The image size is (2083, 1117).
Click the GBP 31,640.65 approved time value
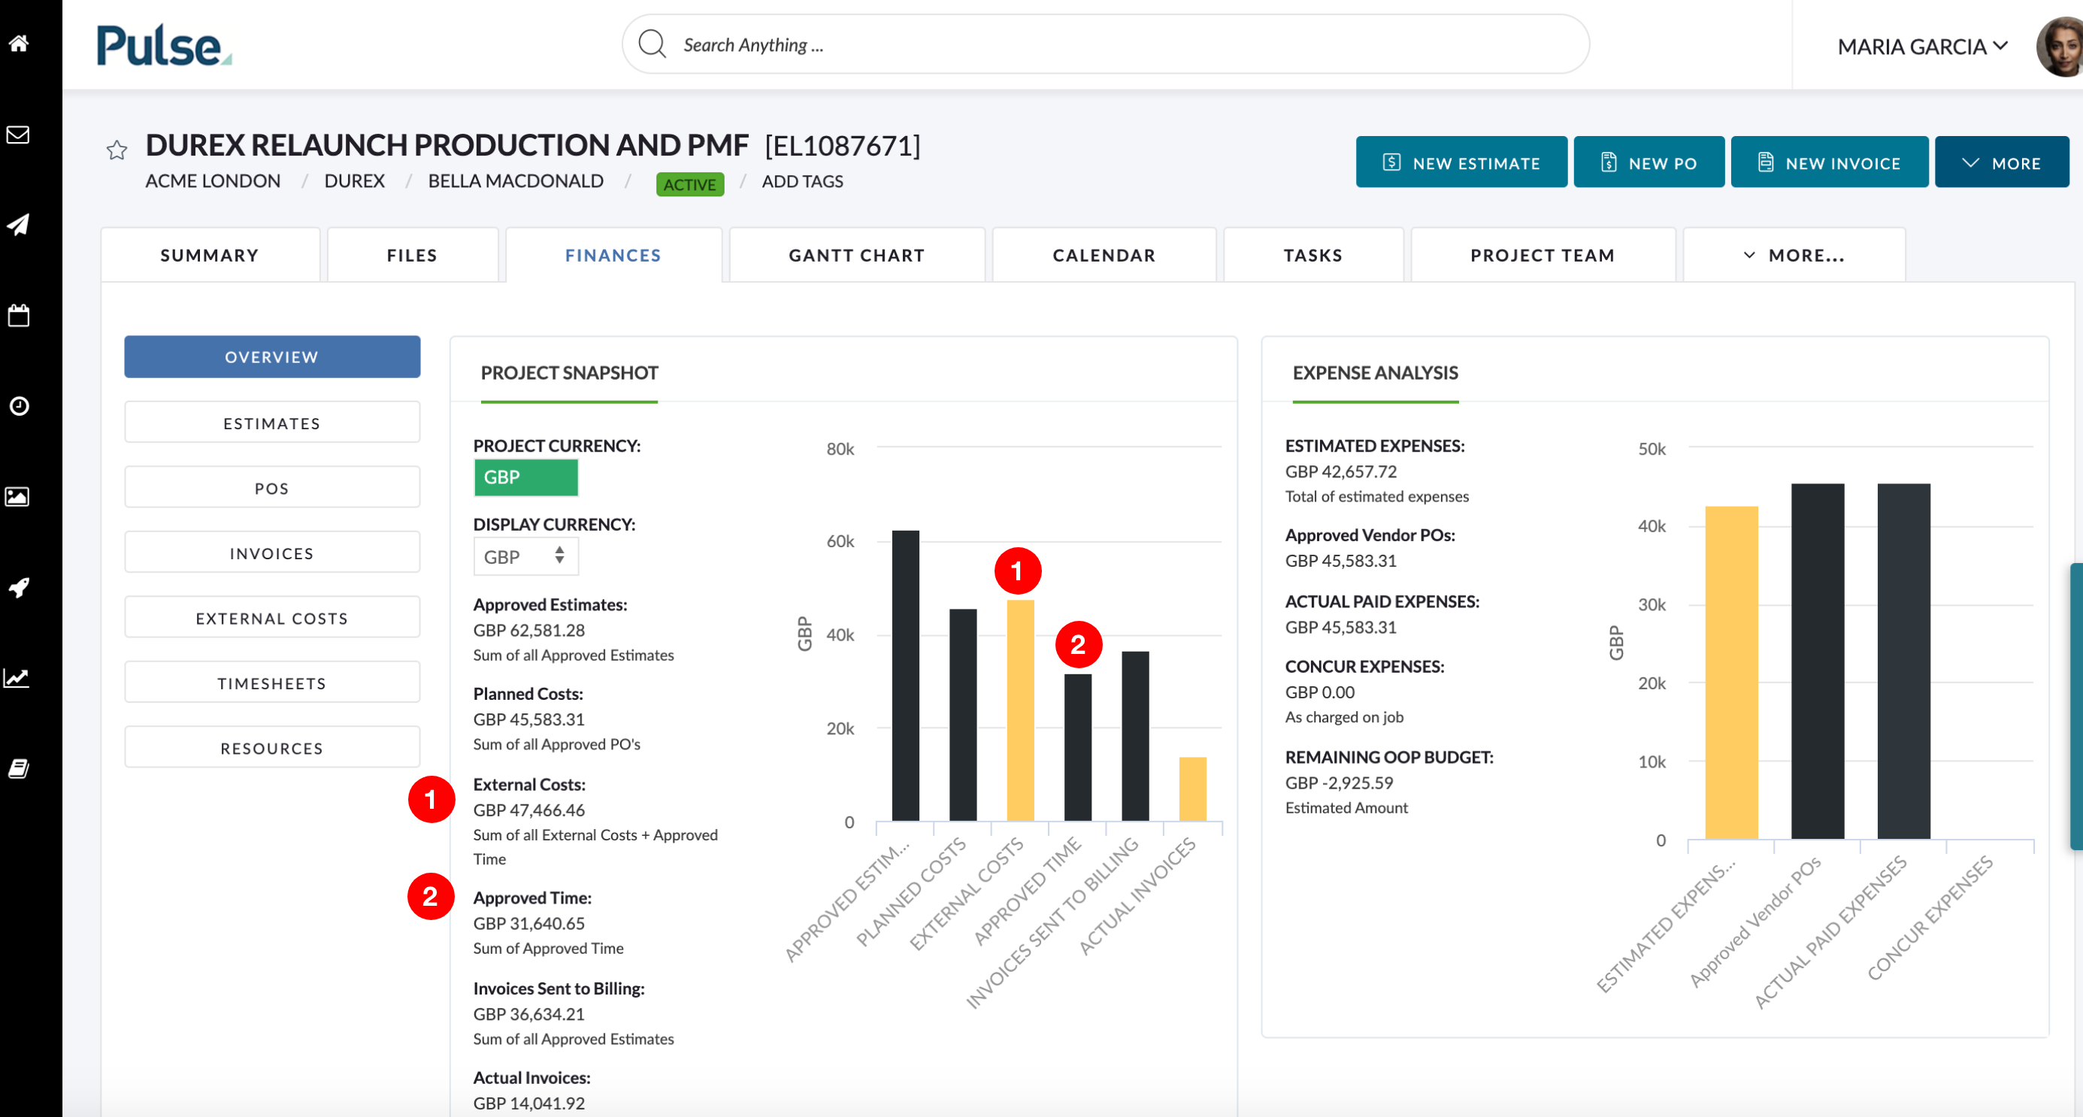click(x=529, y=924)
